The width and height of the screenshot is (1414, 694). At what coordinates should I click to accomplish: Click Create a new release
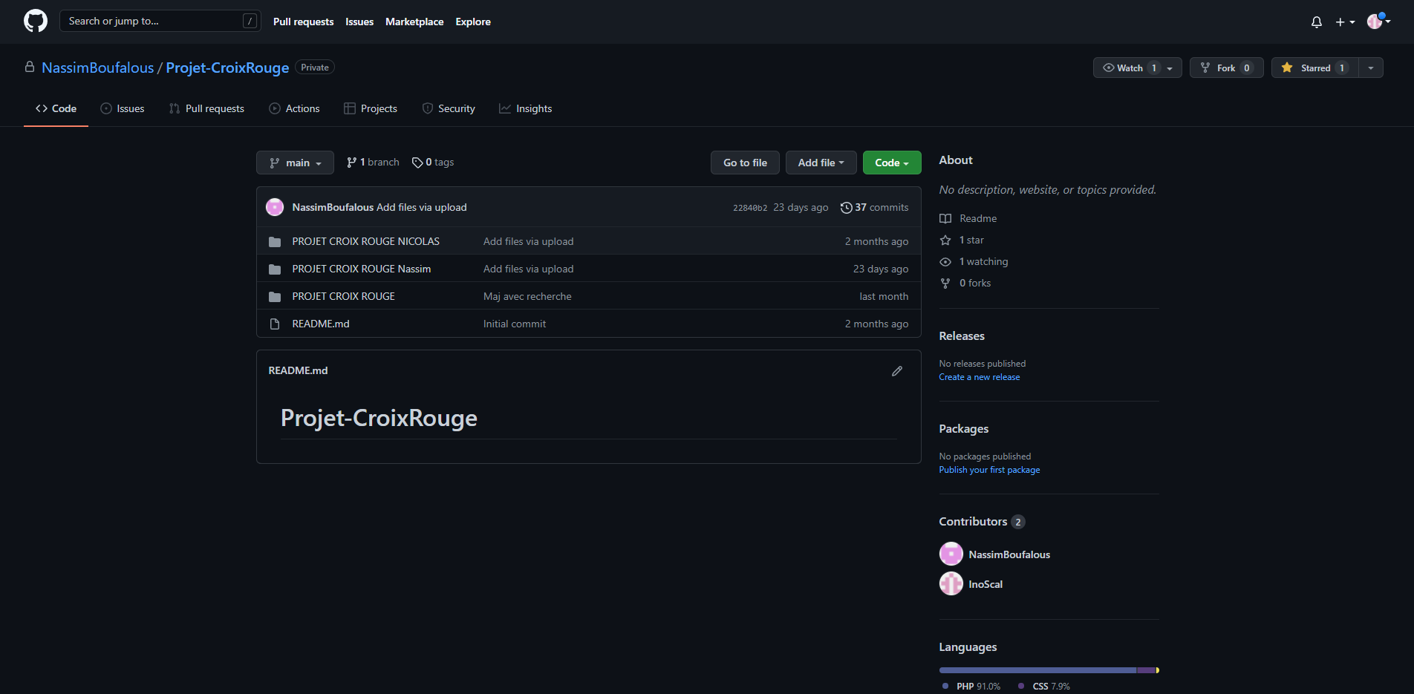[x=980, y=377]
